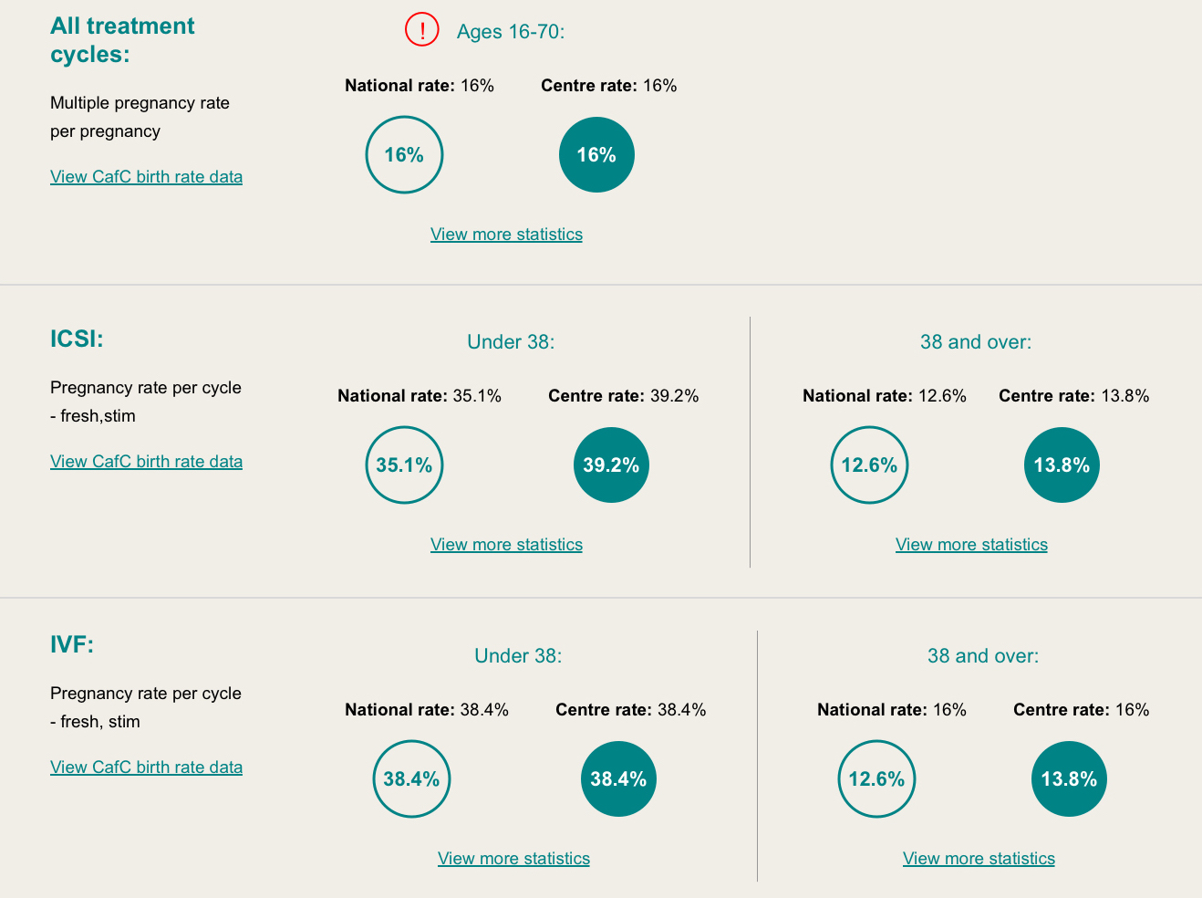View more statistics for ICSI 38 and over
This screenshot has height=898, width=1202.
click(971, 545)
